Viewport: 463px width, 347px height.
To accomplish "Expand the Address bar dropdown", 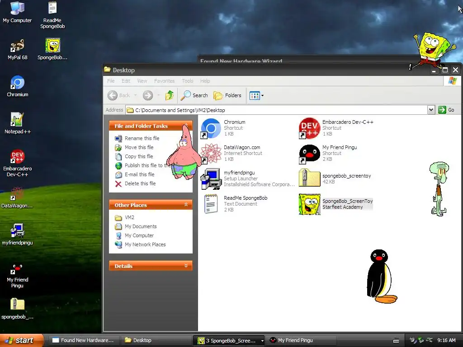I will [431, 110].
